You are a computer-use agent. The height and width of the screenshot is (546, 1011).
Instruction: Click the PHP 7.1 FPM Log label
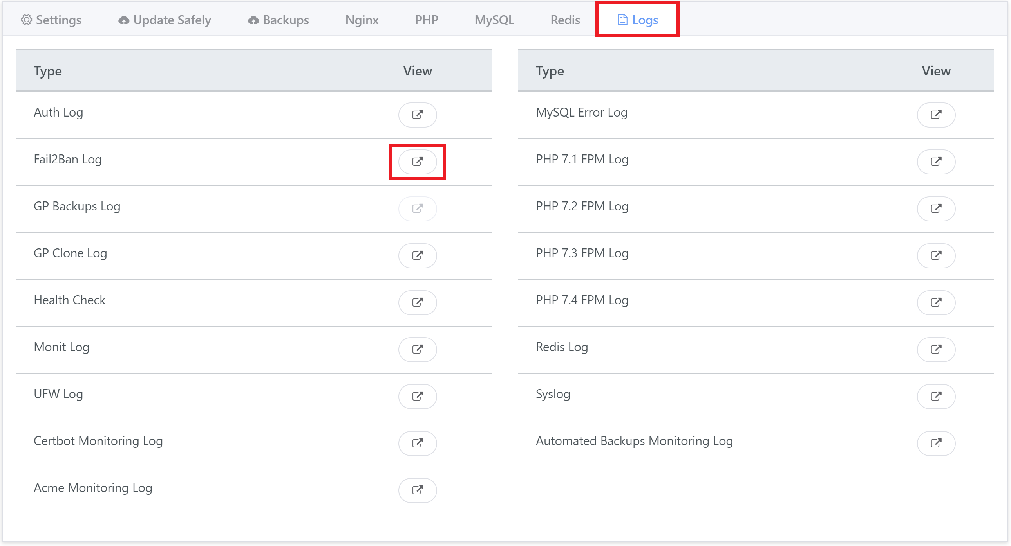582,160
